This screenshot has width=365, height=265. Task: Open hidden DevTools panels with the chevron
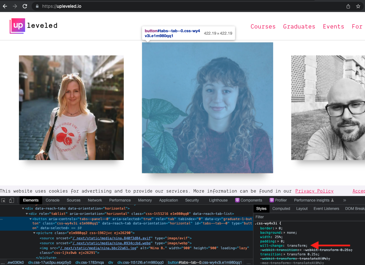pyautogui.click(x=344, y=200)
